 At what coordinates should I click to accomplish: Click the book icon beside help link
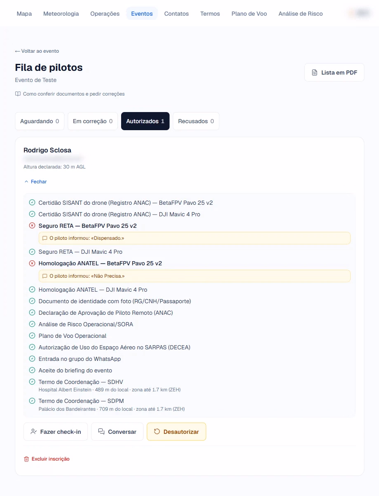pos(18,94)
